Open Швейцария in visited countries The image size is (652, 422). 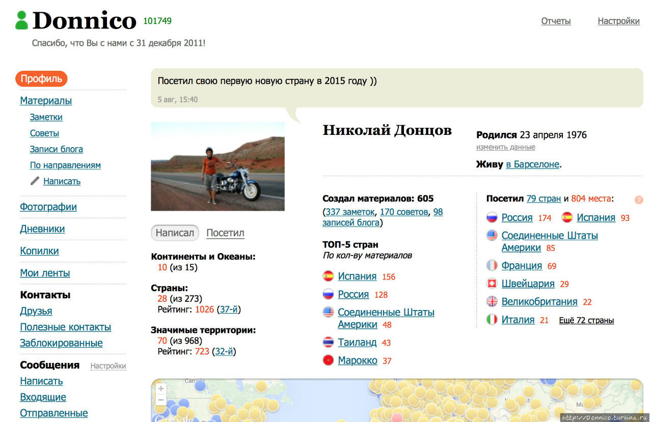[528, 284]
